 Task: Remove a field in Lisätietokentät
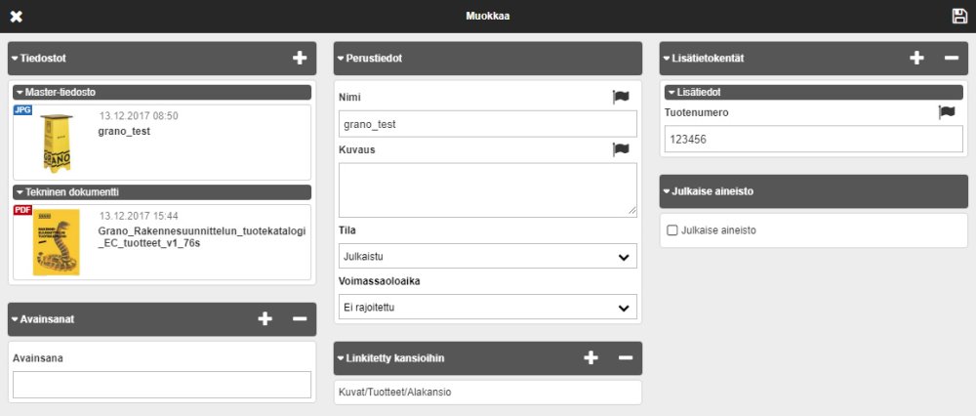point(952,59)
